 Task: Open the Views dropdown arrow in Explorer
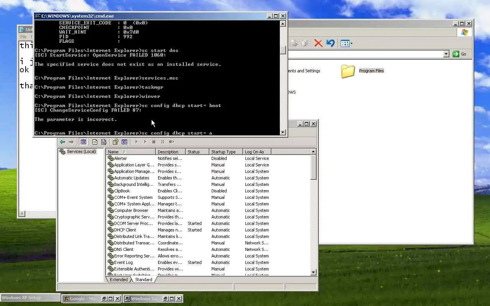coord(351,44)
